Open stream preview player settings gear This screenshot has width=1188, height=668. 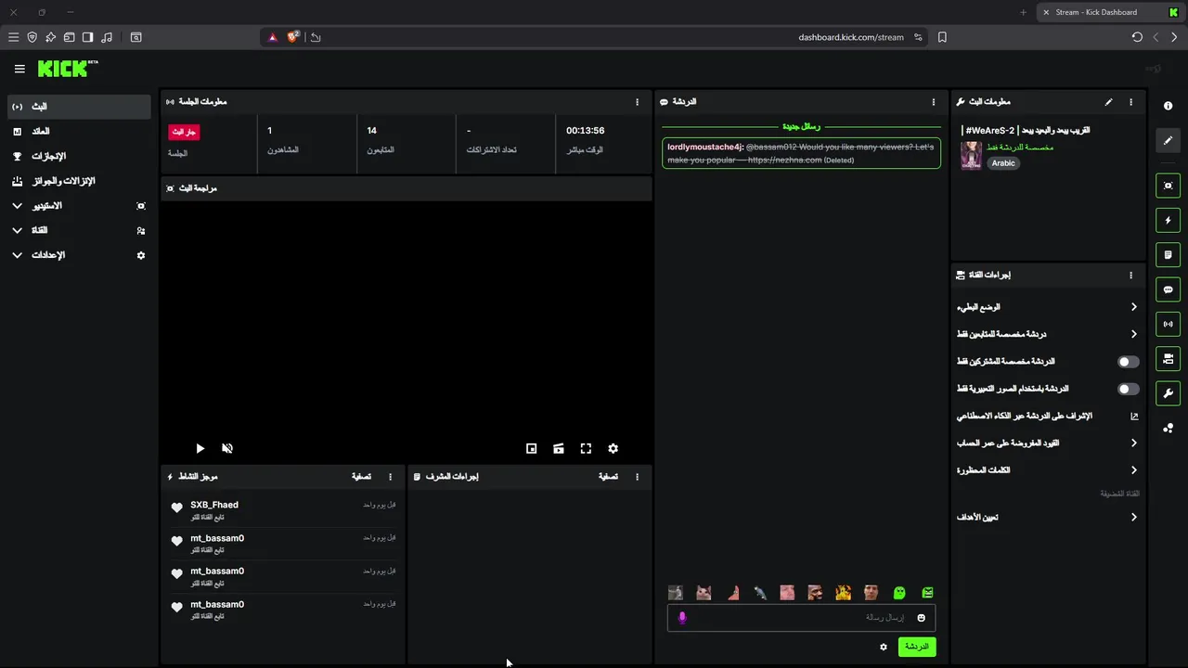613,448
